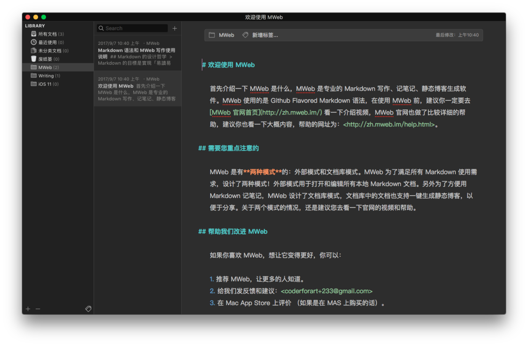This screenshot has height=346, width=528.
Task: Click the # 欢迎使用 MWeb heading
Action: [228, 65]
